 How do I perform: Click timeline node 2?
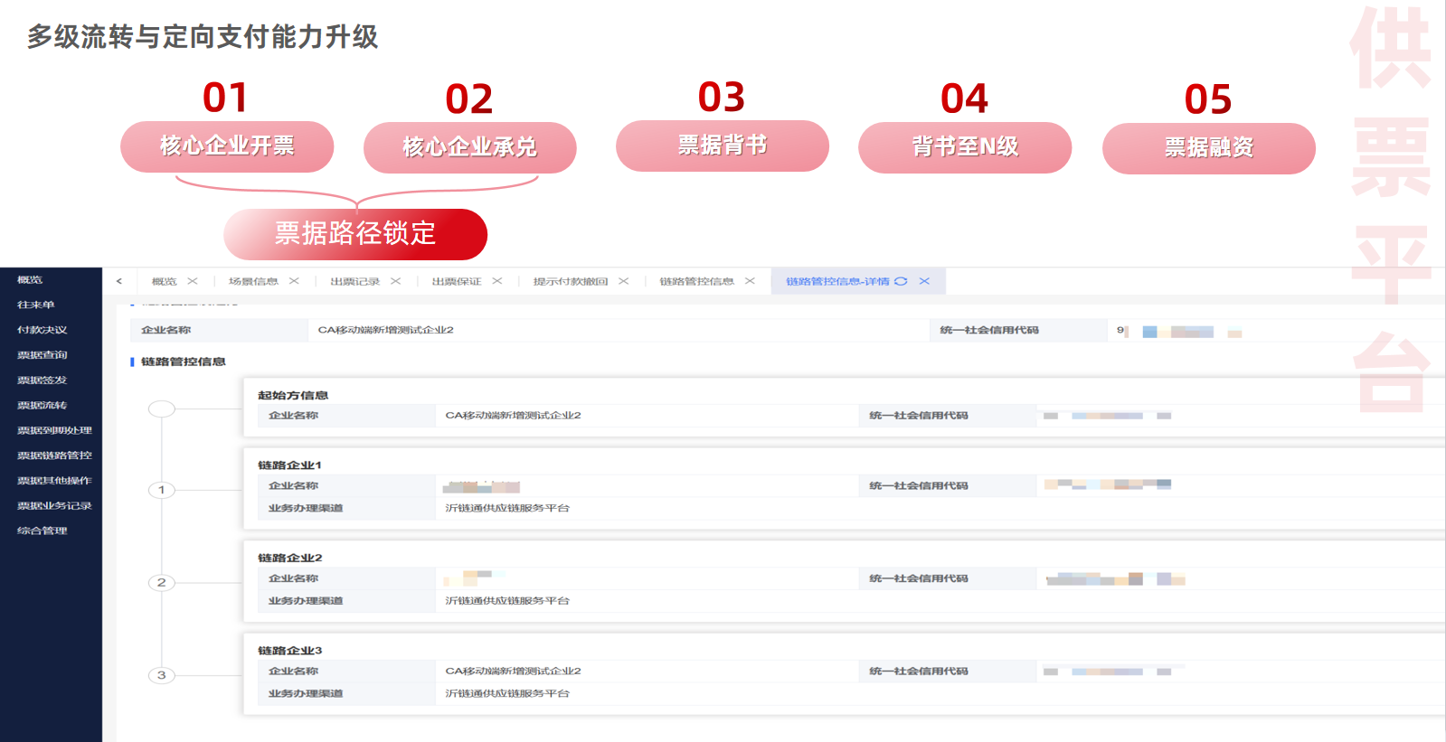coord(162,583)
